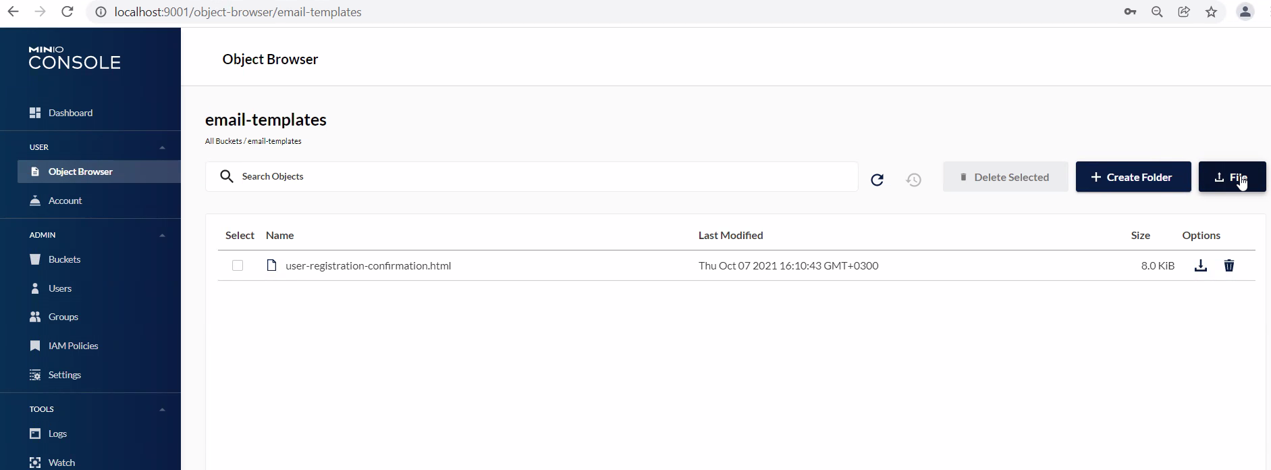Viewport: 1271px width, 470px height.
Task: Go to Buckets in the sidebar
Action: pos(64,259)
